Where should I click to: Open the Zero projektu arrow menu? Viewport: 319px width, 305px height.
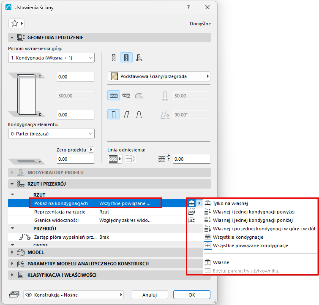click(x=91, y=150)
